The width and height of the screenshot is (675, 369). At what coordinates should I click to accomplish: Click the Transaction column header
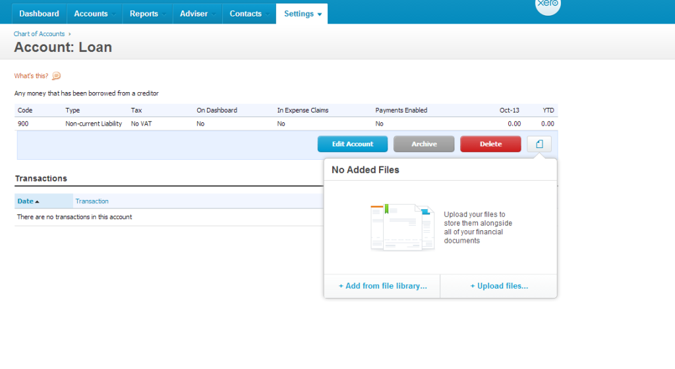click(92, 201)
